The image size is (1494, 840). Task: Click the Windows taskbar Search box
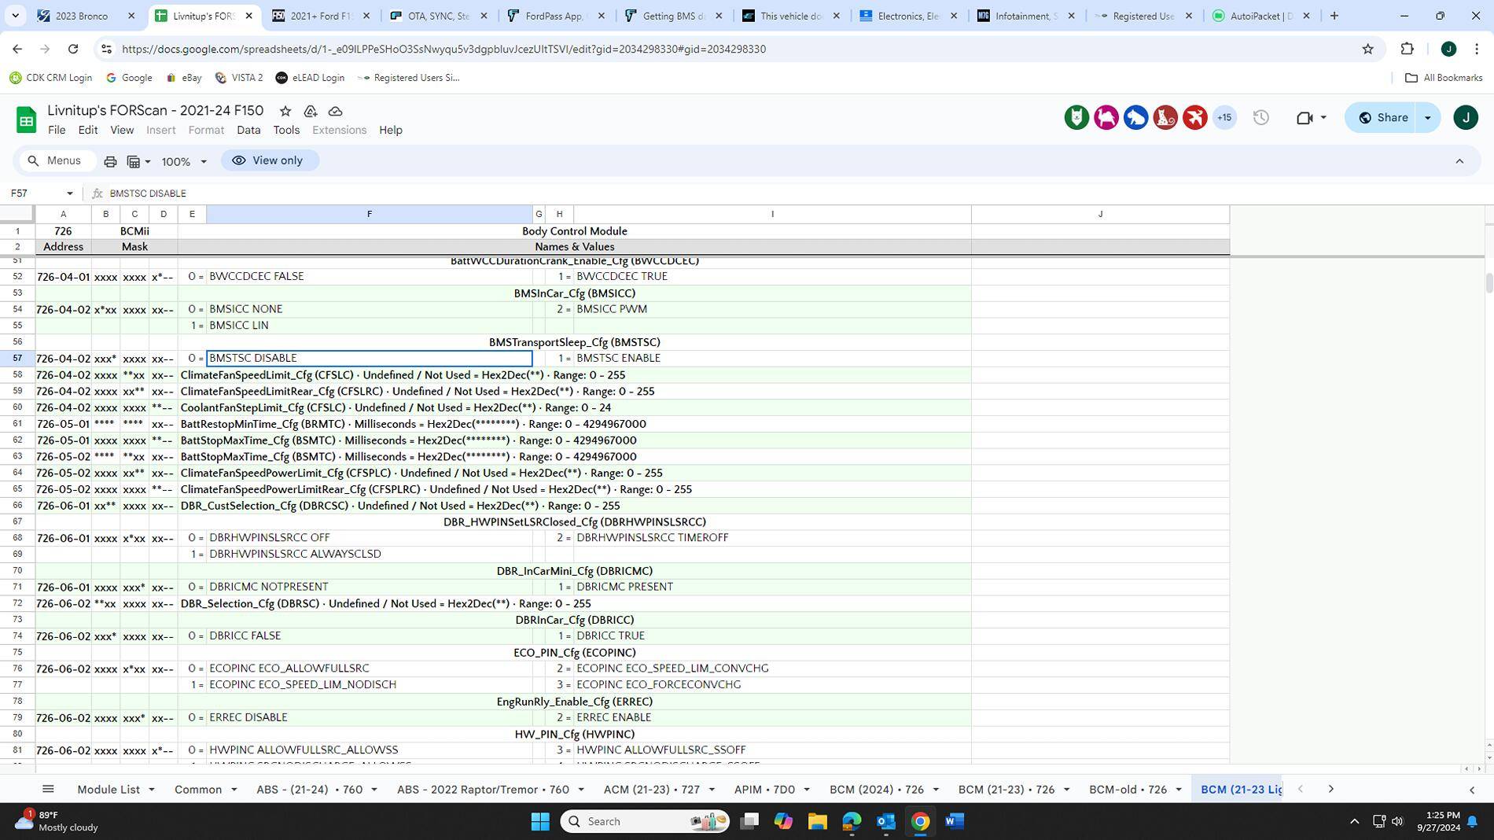[x=645, y=821]
